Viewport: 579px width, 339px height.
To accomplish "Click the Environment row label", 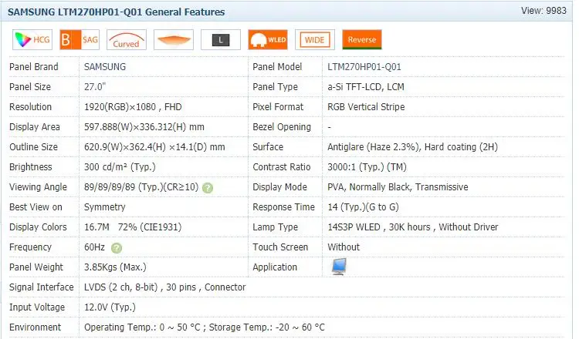I will (35, 327).
